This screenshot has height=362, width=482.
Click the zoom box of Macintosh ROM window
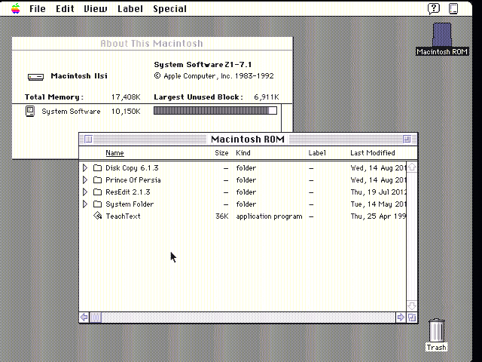pyautogui.click(x=407, y=139)
